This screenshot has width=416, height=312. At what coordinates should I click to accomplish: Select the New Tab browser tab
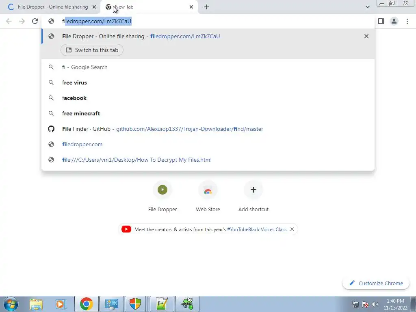[x=149, y=7]
